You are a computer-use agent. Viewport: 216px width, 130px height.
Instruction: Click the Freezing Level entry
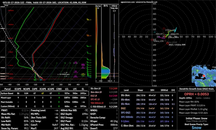(44, 110)
